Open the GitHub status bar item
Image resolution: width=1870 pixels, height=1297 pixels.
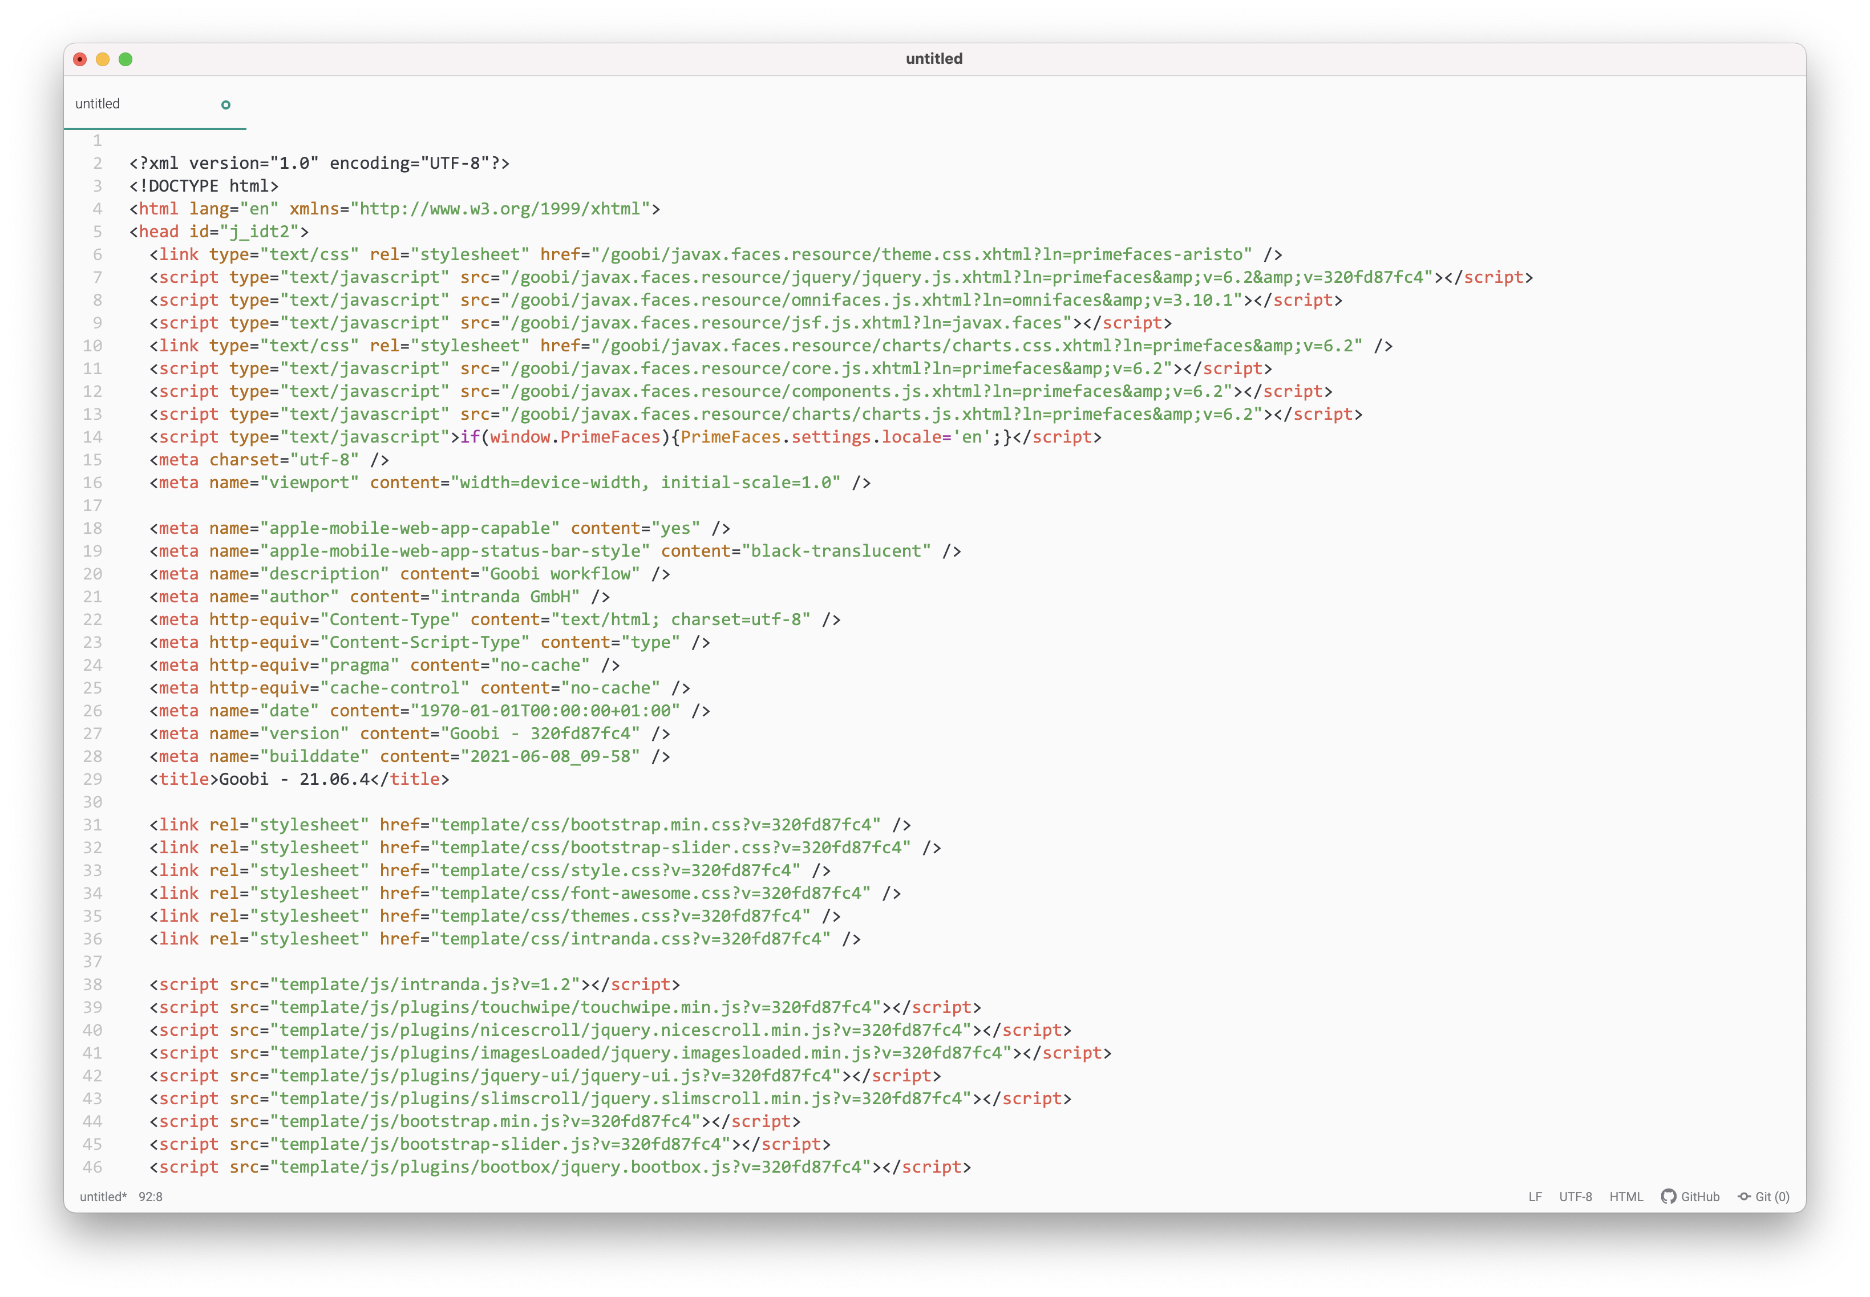[1690, 1197]
